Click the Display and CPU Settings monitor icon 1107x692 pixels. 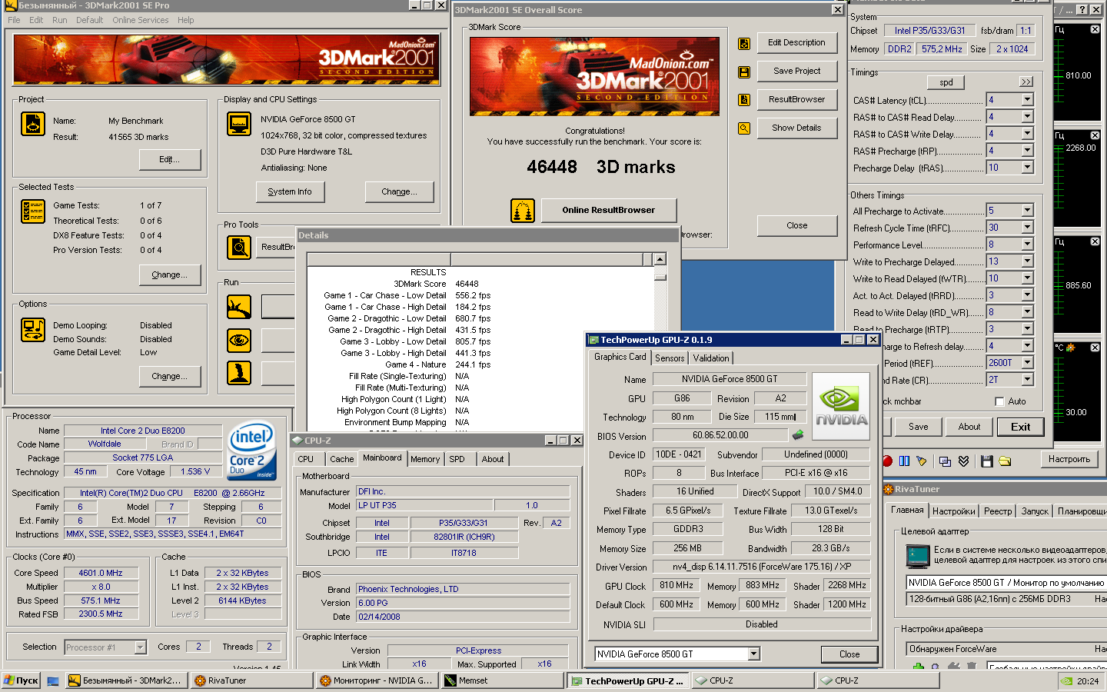(239, 124)
